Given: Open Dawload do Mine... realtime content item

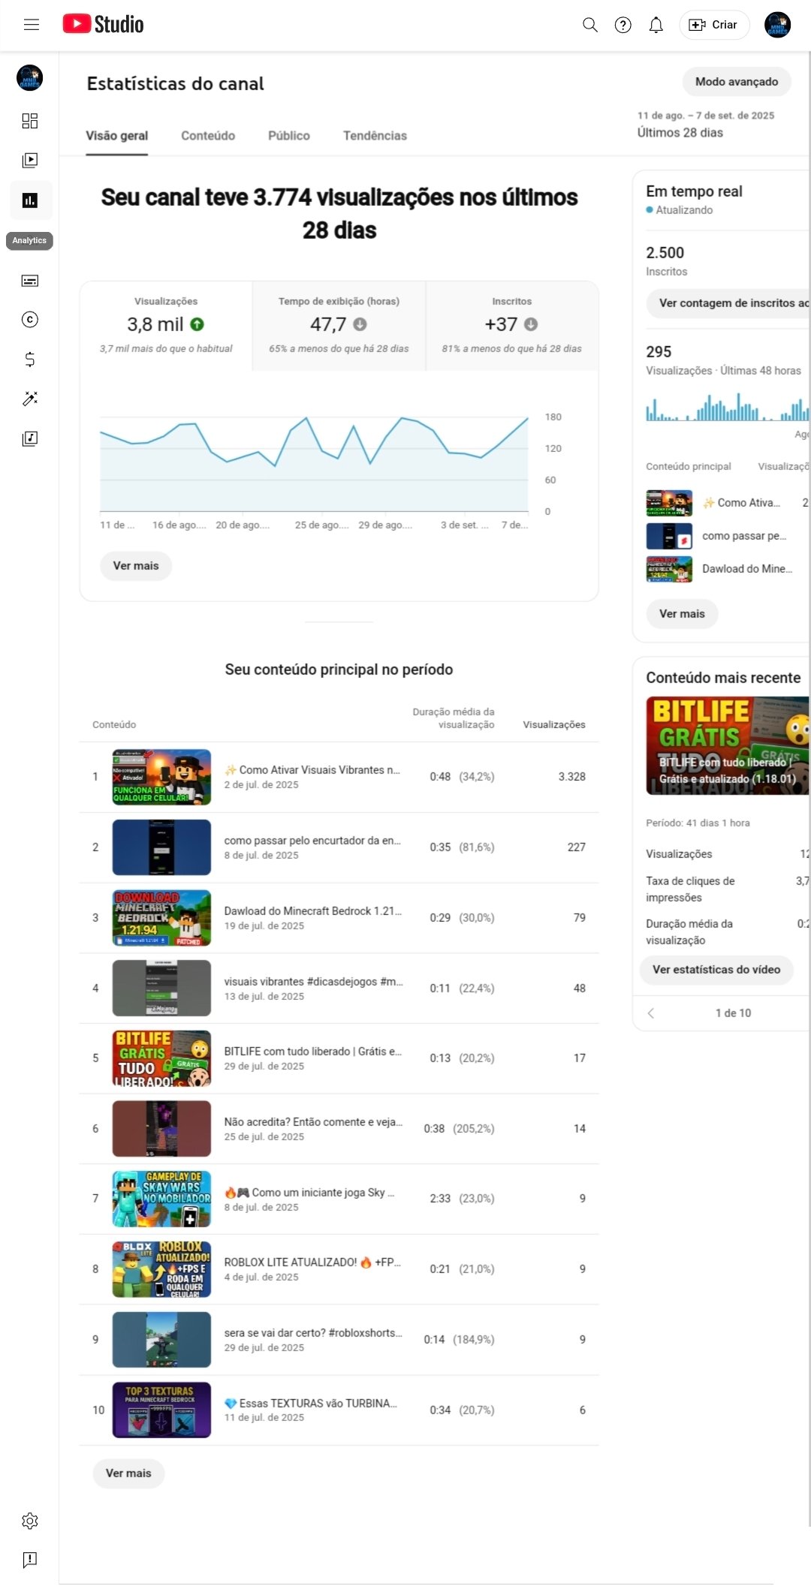Looking at the screenshot, I should coord(728,569).
